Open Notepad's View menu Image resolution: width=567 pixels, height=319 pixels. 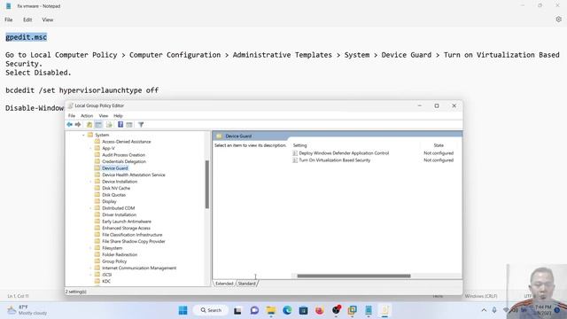[x=48, y=19]
